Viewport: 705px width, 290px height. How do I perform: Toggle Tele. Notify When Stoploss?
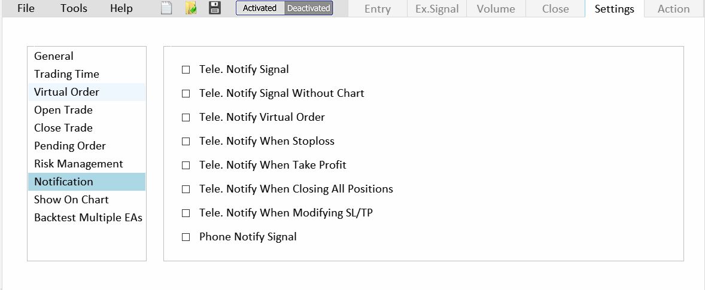(186, 141)
